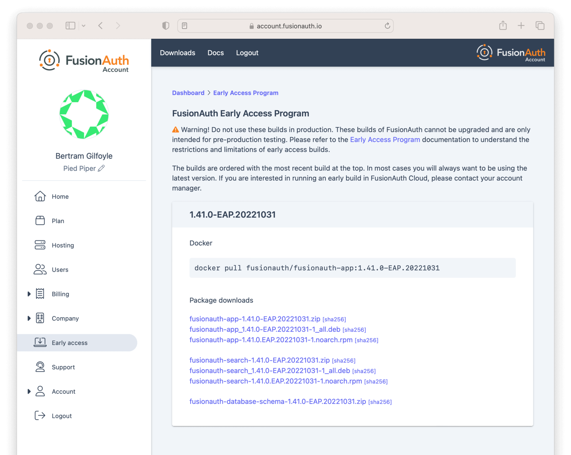Toggle the Safari sidebar button
This screenshot has height=455, width=571.
70,26
